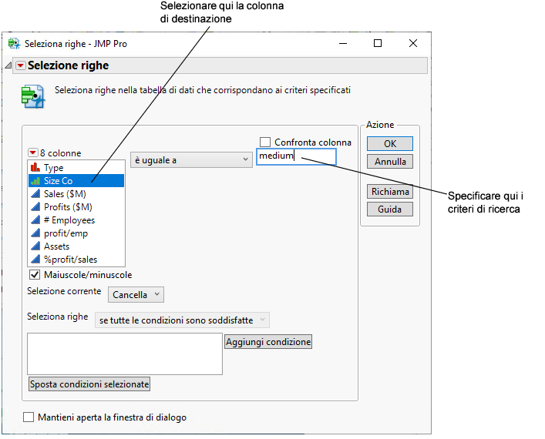Click the blue continuous icon beside Sales ($M)
The height and width of the screenshot is (439, 545).
[35, 193]
